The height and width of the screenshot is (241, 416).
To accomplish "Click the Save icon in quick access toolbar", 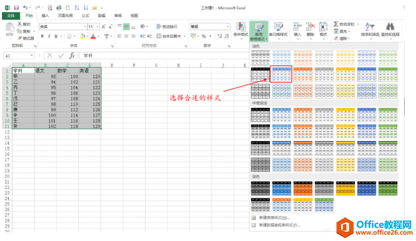I will pos(16,8).
